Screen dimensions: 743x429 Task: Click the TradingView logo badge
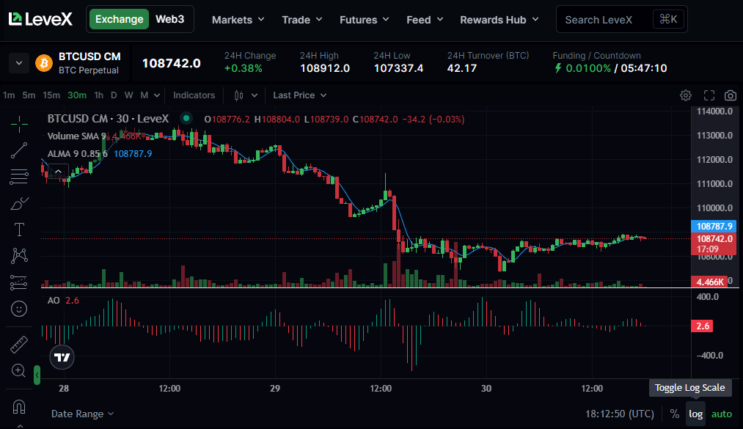pos(62,357)
